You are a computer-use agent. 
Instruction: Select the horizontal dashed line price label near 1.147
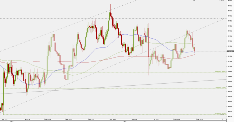click(222, 18)
